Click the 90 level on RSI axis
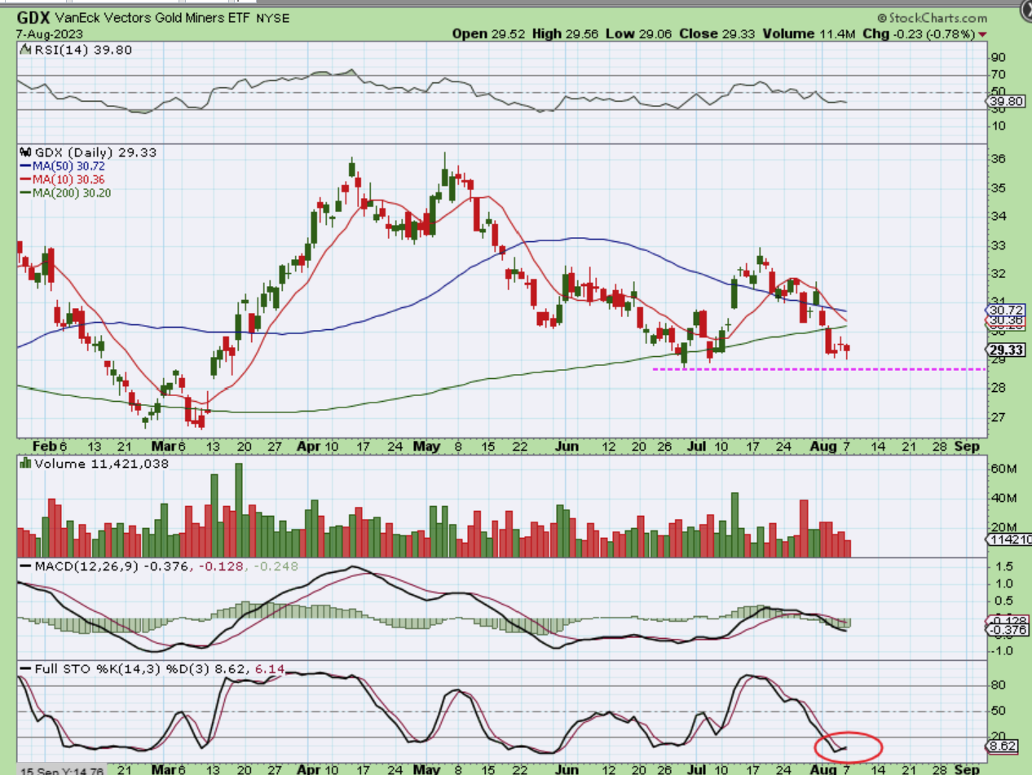 997,57
